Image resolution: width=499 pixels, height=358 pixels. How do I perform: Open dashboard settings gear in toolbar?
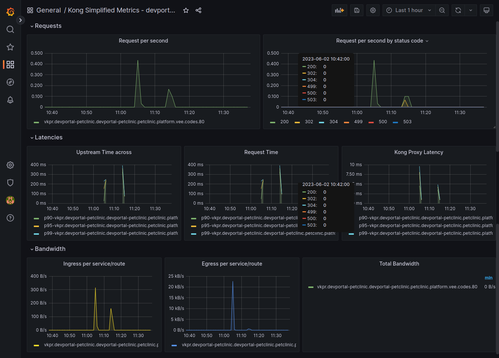click(x=373, y=10)
